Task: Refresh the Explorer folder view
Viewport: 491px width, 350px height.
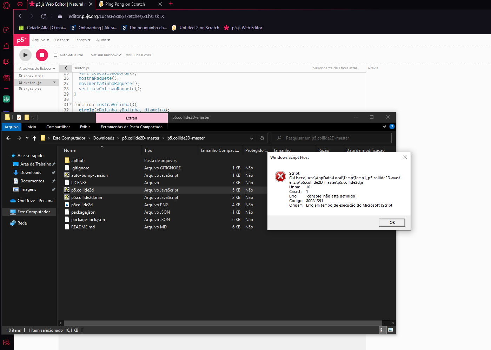Action: (x=262, y=138)
